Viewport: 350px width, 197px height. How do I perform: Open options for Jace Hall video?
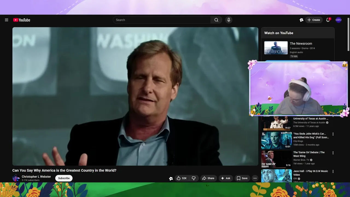tap(333, 172)
